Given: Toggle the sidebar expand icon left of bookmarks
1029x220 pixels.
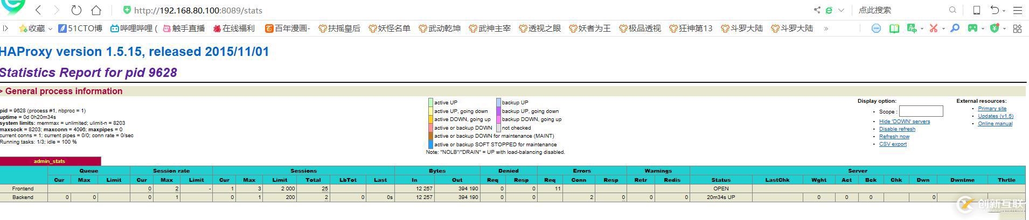Looking at the screenshot, I should (5, 28).
